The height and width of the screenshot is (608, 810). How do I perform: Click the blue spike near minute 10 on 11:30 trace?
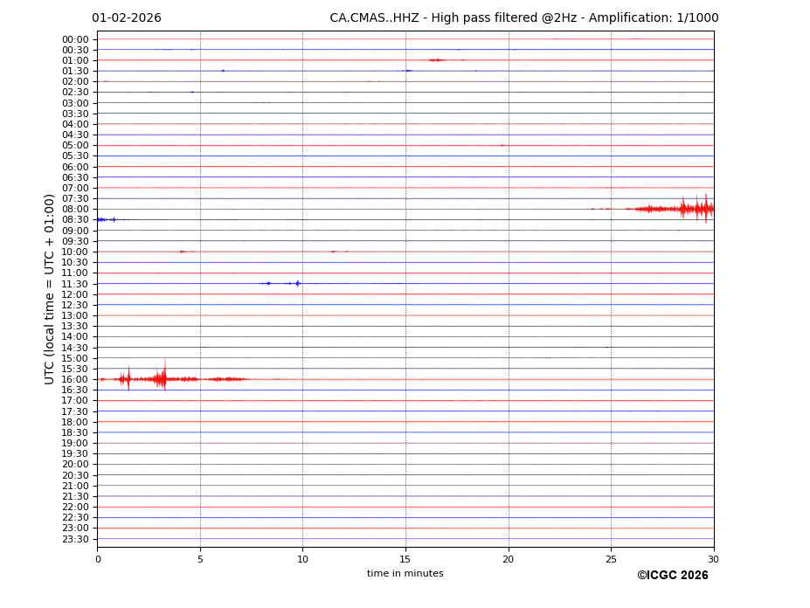coord(297,283)
